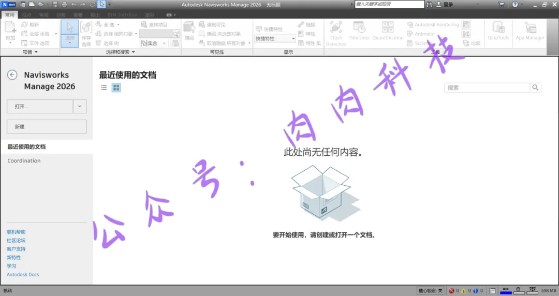
Task: Open the Animator tool
Action: coord(421,34)
